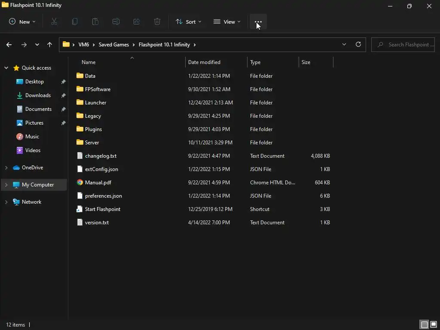Open Videos in Quick access

pos(33,150)
